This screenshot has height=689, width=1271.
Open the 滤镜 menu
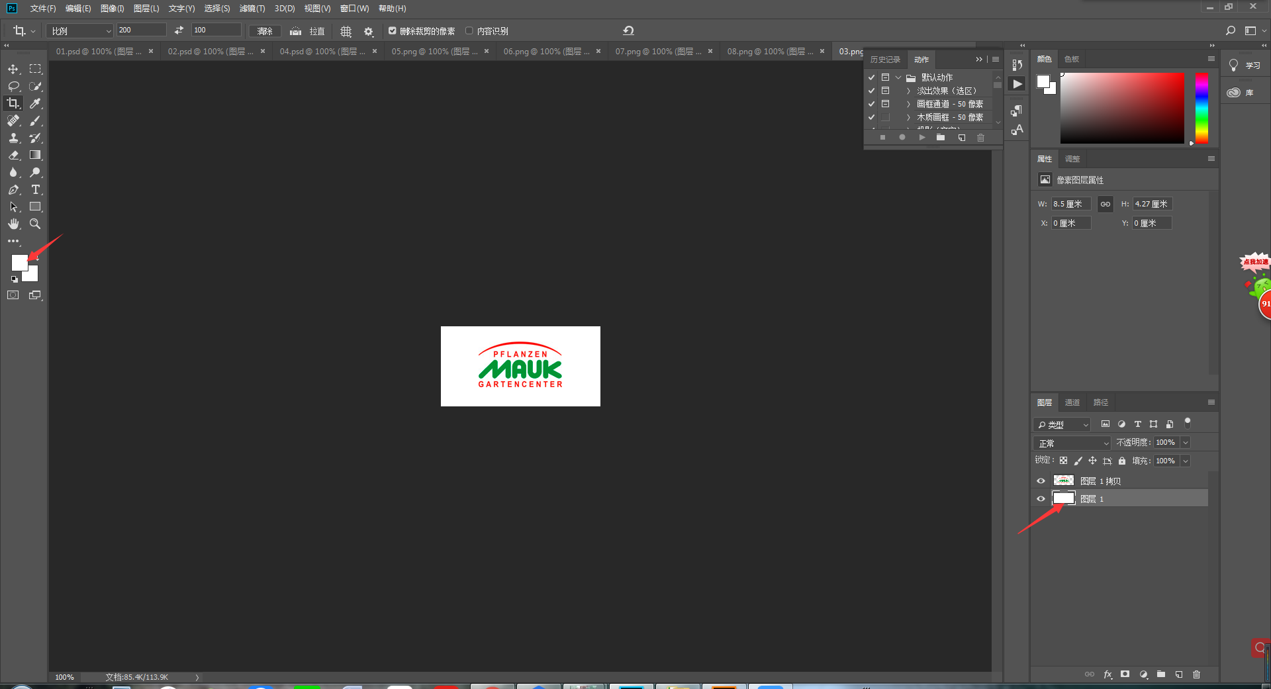coord(252,9)
